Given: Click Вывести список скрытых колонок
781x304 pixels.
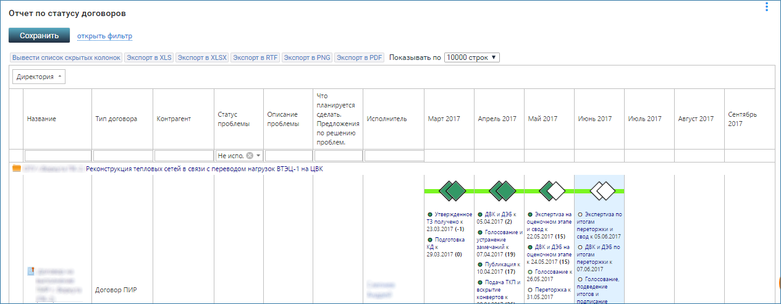Looking at the screenshot, I should point(66,57).
